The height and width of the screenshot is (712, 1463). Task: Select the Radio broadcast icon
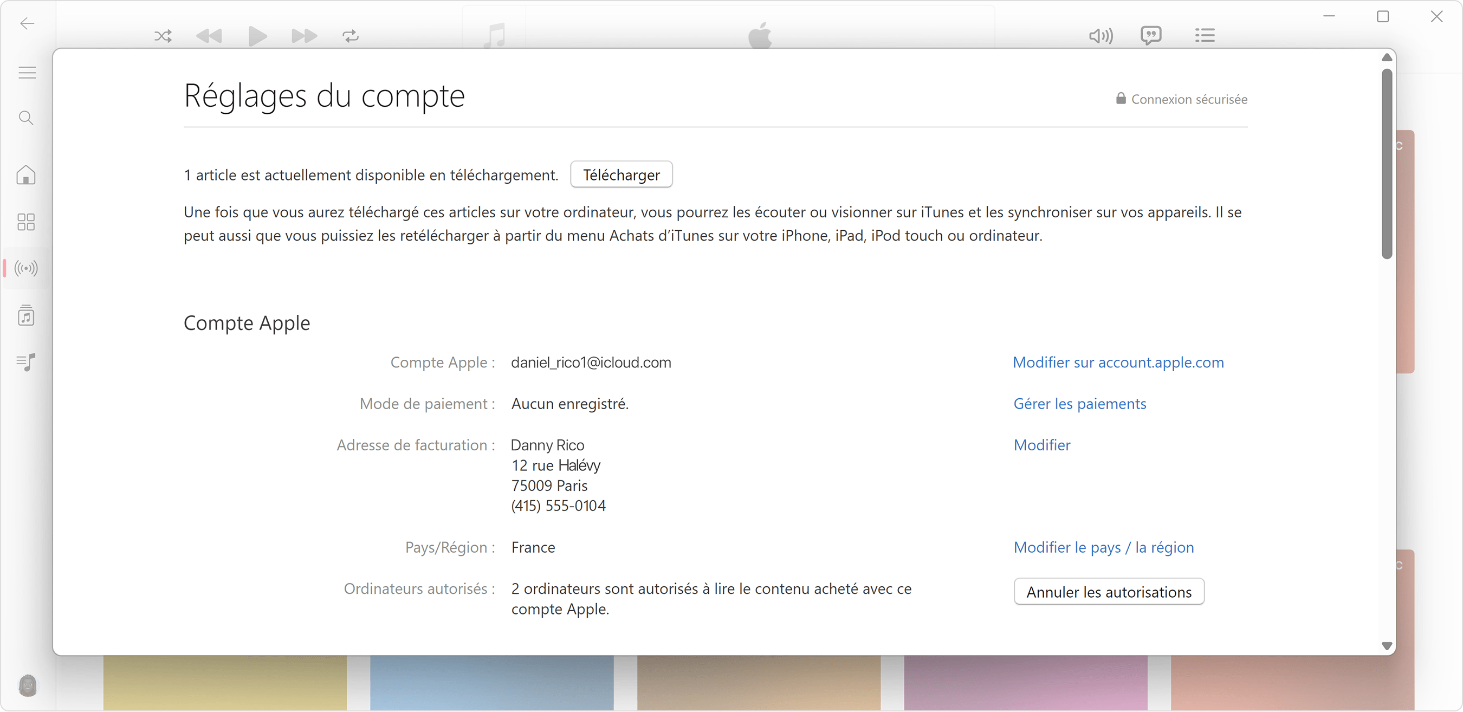coord(26,268)
